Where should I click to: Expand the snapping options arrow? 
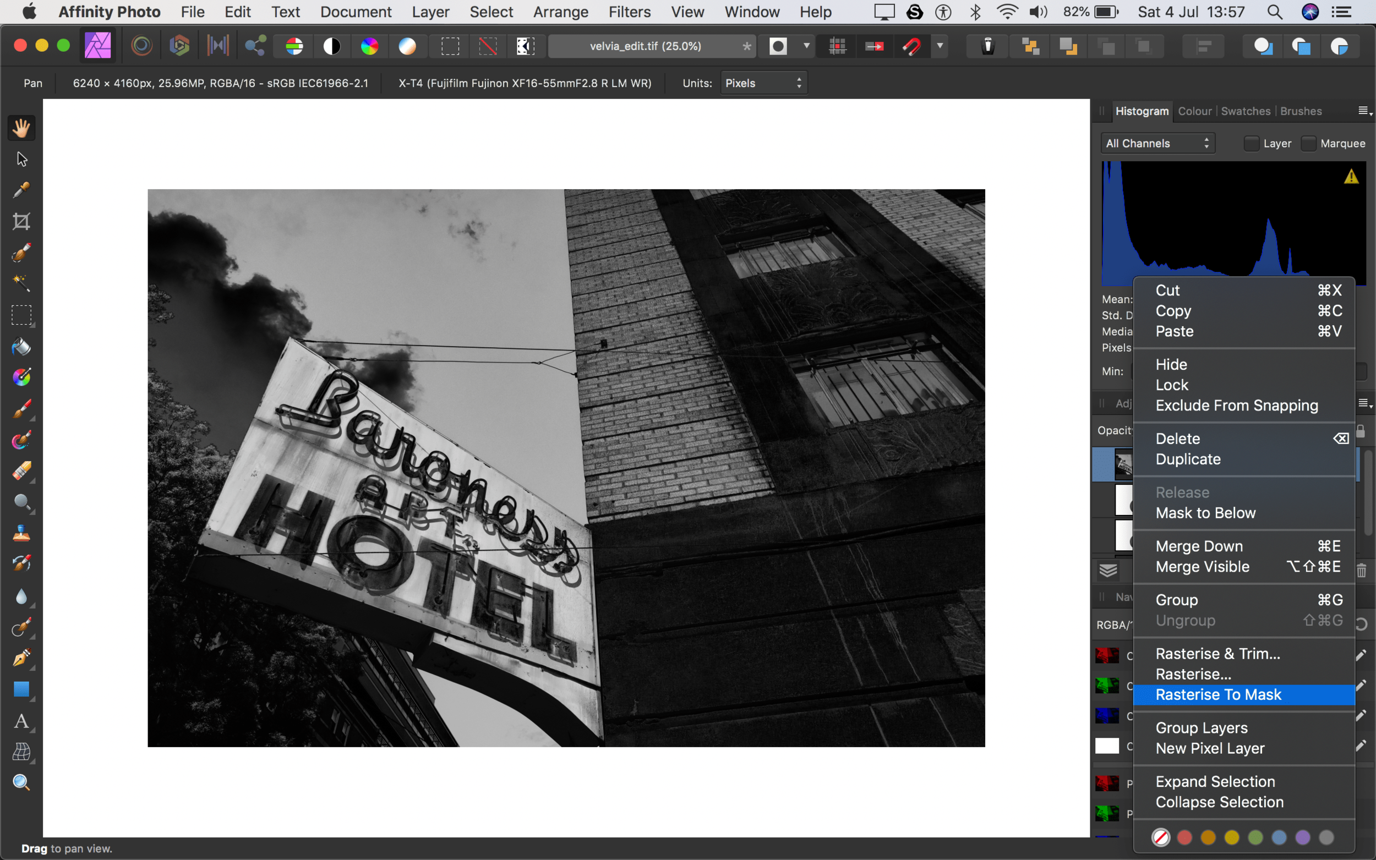[x=940, y=46]
